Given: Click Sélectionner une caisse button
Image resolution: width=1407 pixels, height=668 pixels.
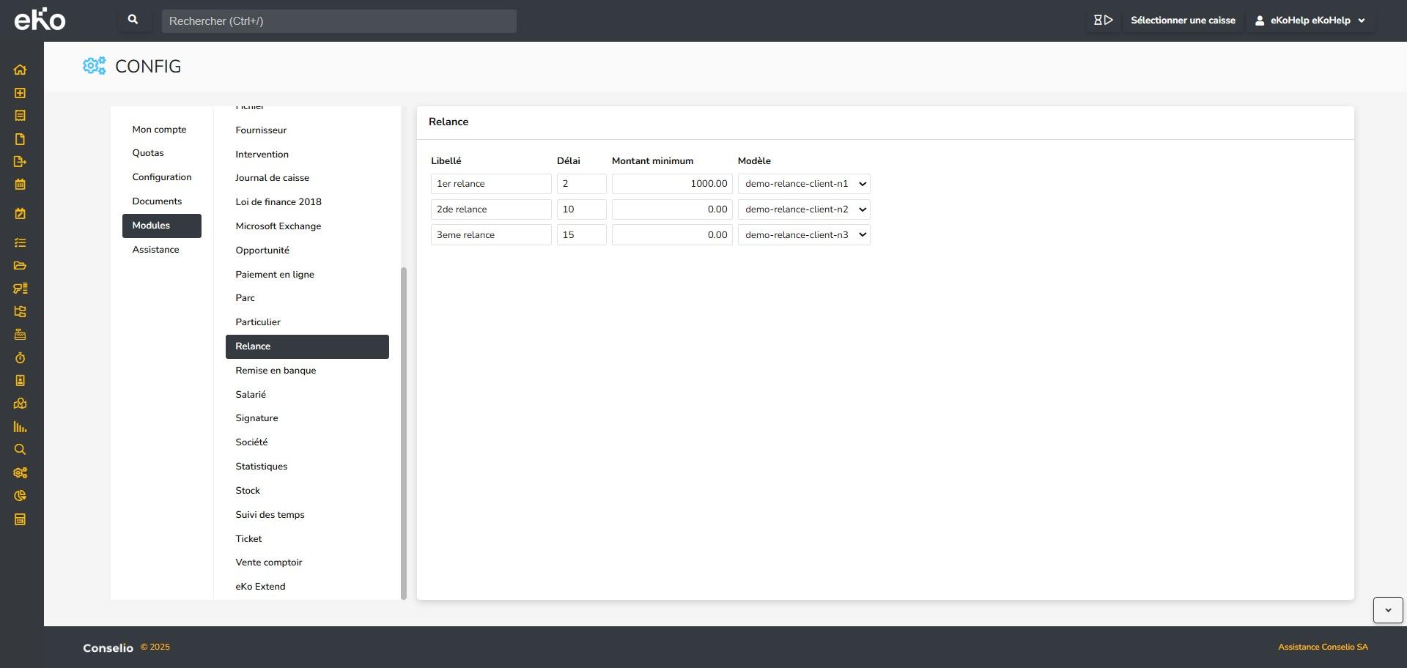Looking at the screenshot, I should point(1183,21).
